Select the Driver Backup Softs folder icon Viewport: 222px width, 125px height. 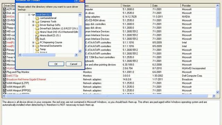pos(37,25)
